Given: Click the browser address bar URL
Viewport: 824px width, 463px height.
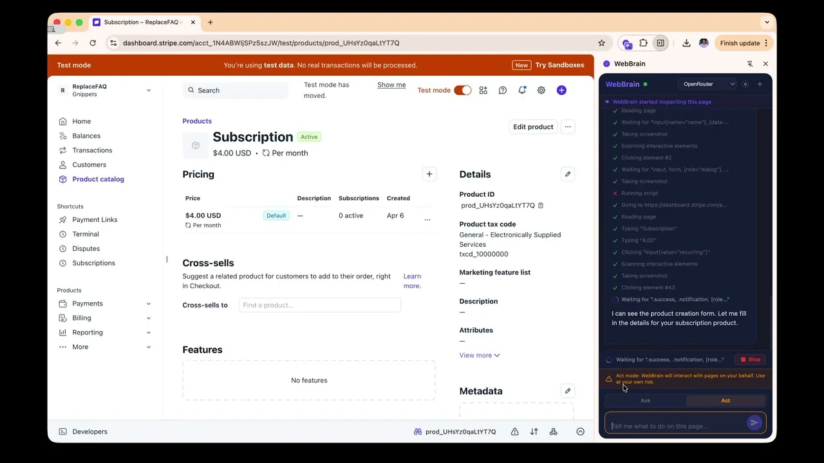Looking at the screenshot, I should [x=261, y=43].
